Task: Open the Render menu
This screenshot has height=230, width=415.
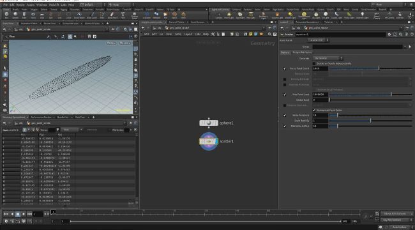Action: pyautogui.click(x=20, y=4)
